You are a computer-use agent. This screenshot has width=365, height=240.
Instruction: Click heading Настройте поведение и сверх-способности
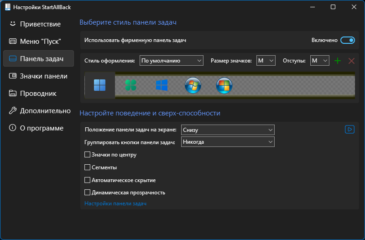point(150,113)
